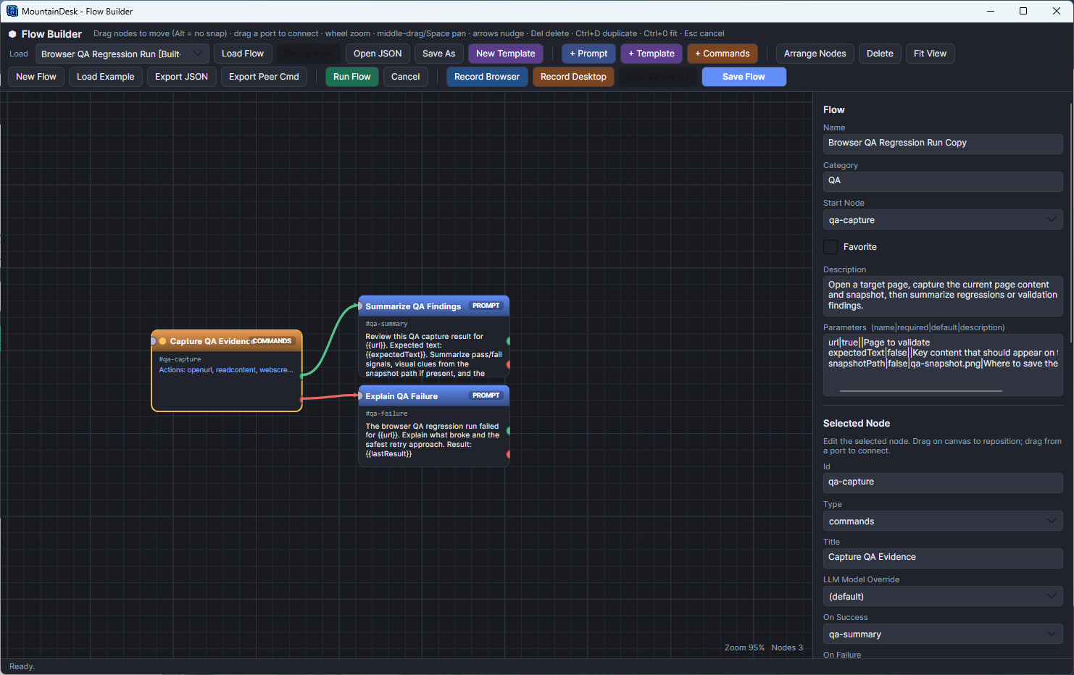This screenshot has width=1074, height=675.
Task: Start a New Flow
Action: (36, 77)
